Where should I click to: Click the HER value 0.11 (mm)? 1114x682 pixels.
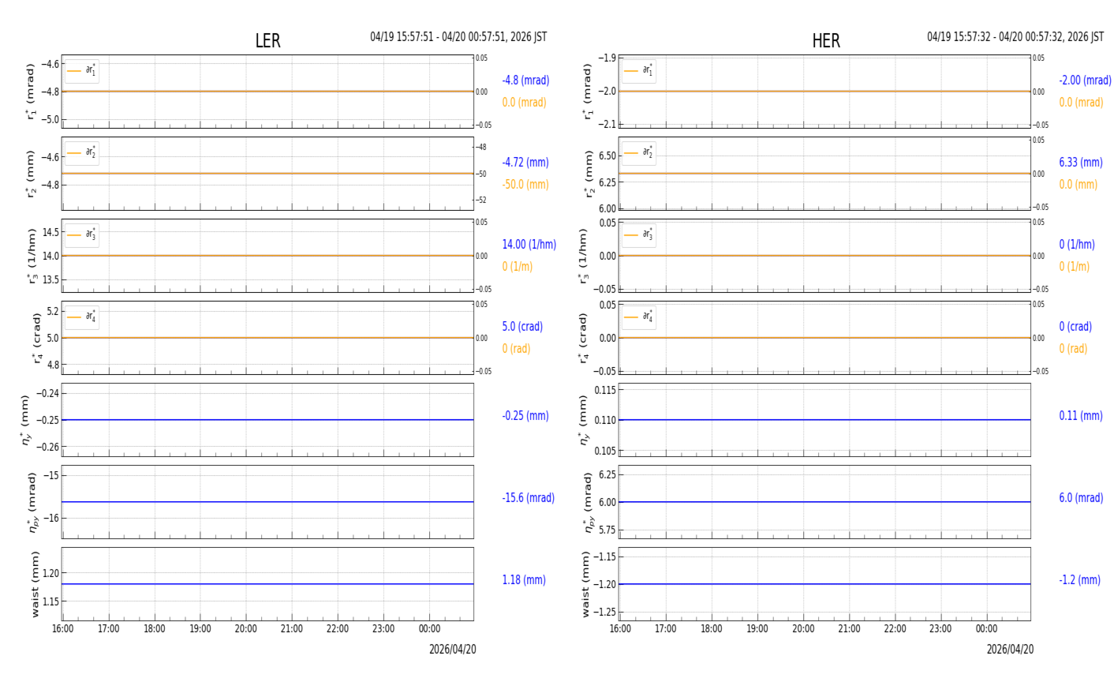click(1081, 416)
